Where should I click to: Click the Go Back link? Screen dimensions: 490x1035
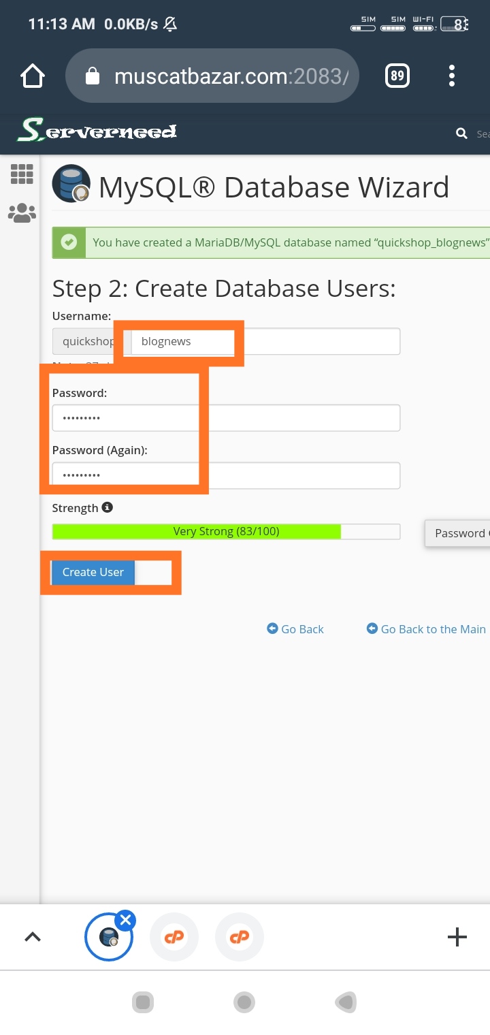(x=295, y=629)
